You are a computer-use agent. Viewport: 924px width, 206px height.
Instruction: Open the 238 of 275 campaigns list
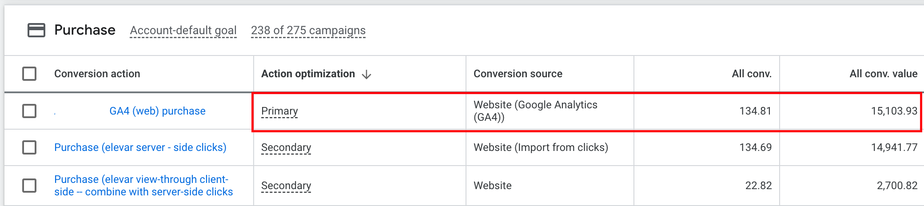click(x=308, y=31)
